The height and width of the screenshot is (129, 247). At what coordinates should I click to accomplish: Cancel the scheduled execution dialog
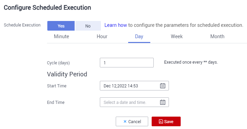(x=132, y=121)
